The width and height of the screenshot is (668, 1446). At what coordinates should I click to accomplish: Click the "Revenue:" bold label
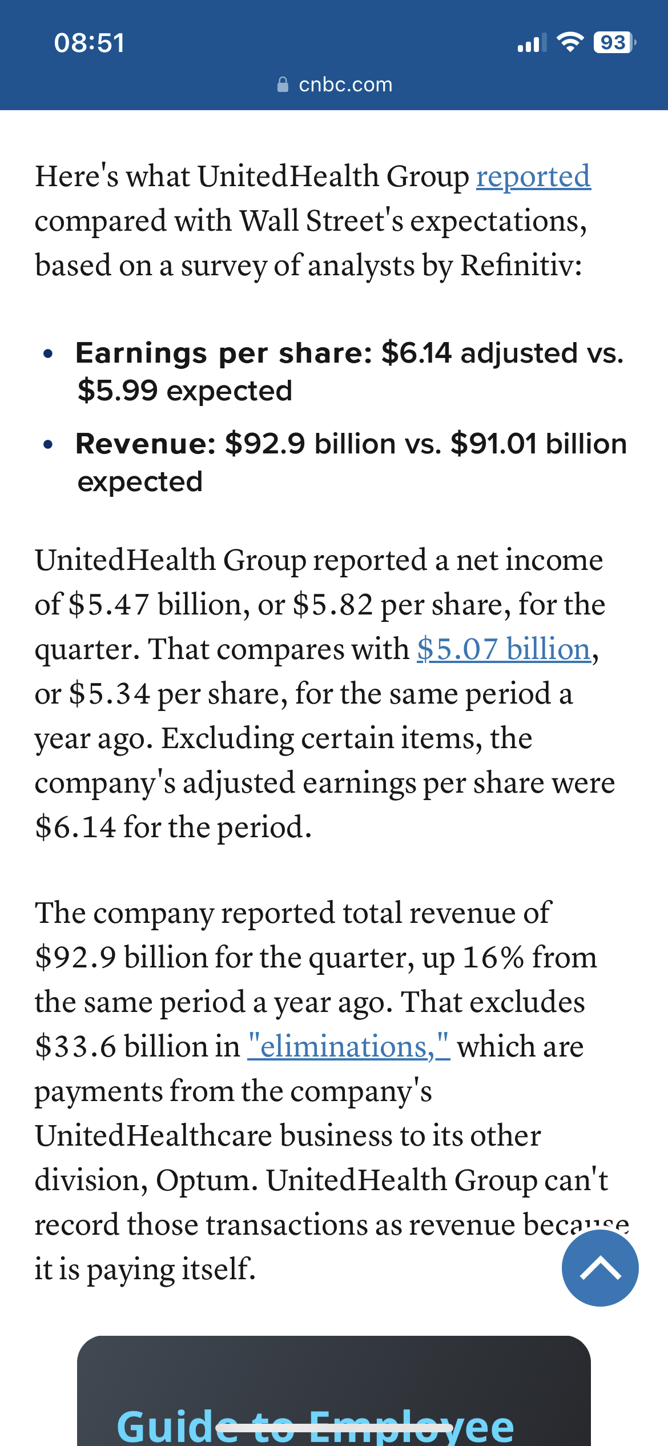tap(146, 444)
